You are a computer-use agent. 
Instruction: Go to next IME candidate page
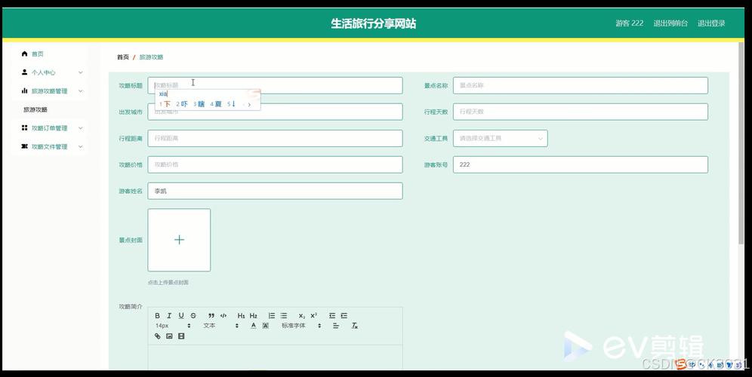click(x=249, y=105)
